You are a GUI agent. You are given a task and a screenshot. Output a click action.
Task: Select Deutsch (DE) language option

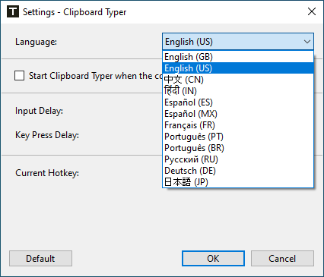238,171
